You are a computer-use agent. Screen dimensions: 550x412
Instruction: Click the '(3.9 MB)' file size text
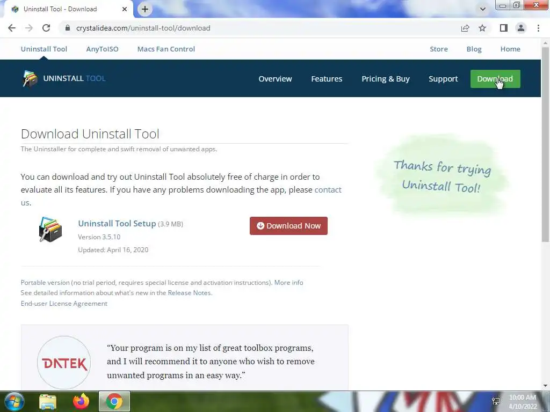coord(170,224)
